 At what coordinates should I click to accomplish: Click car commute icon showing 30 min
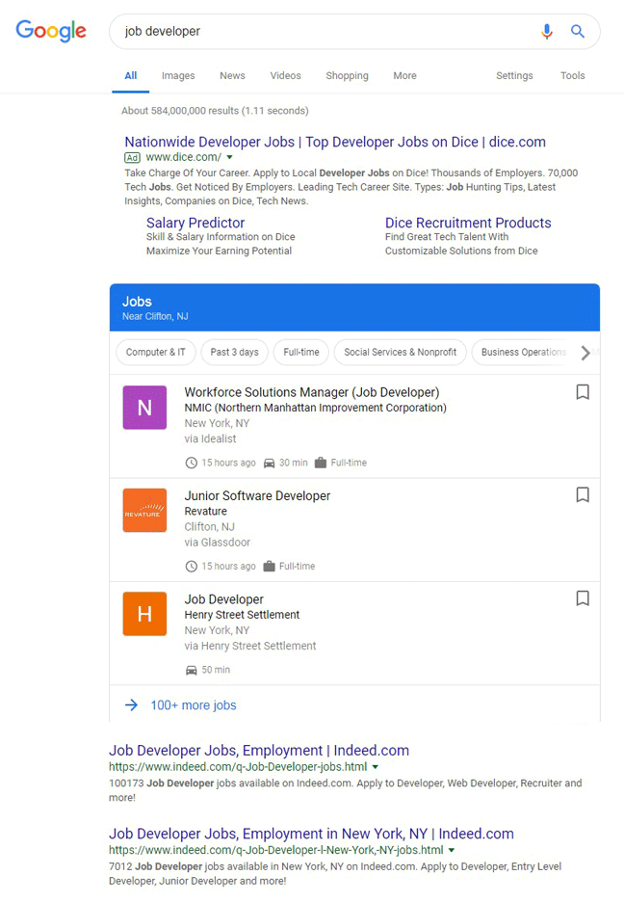click(x=269, y=464)
